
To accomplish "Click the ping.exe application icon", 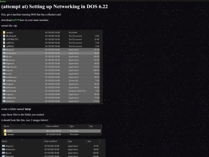I will coord(4,84).
